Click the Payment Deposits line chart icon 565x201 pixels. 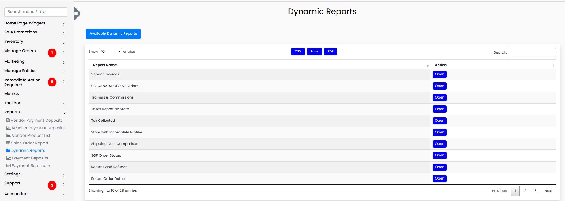pyautogui.click(x=8, y=158)
